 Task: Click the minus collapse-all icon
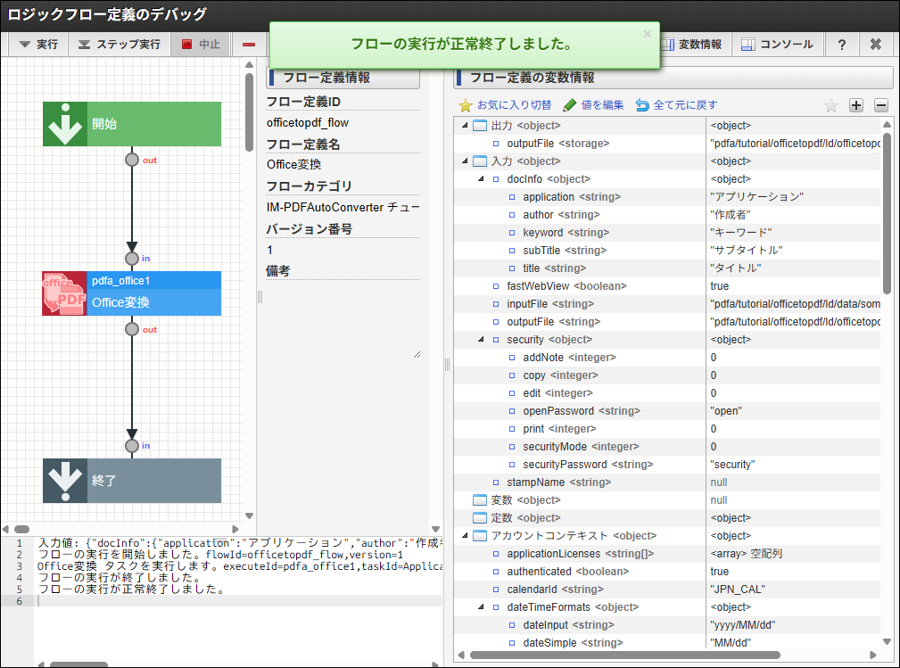tap(881, 105)
